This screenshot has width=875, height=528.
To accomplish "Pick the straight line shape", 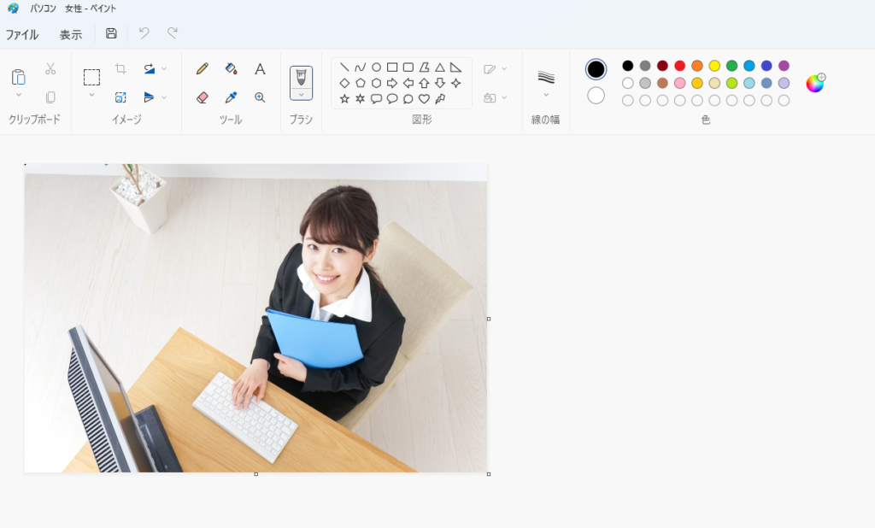I will click(344, 67).
